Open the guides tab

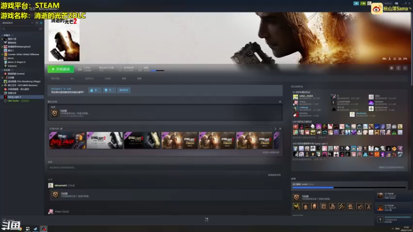(x=124, y=78)
